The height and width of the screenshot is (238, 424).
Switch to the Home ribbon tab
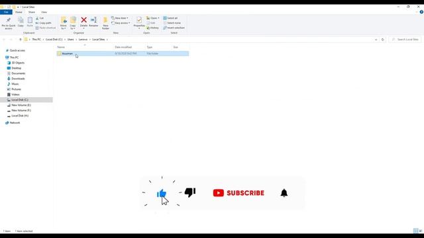click(x=19, y=12)
